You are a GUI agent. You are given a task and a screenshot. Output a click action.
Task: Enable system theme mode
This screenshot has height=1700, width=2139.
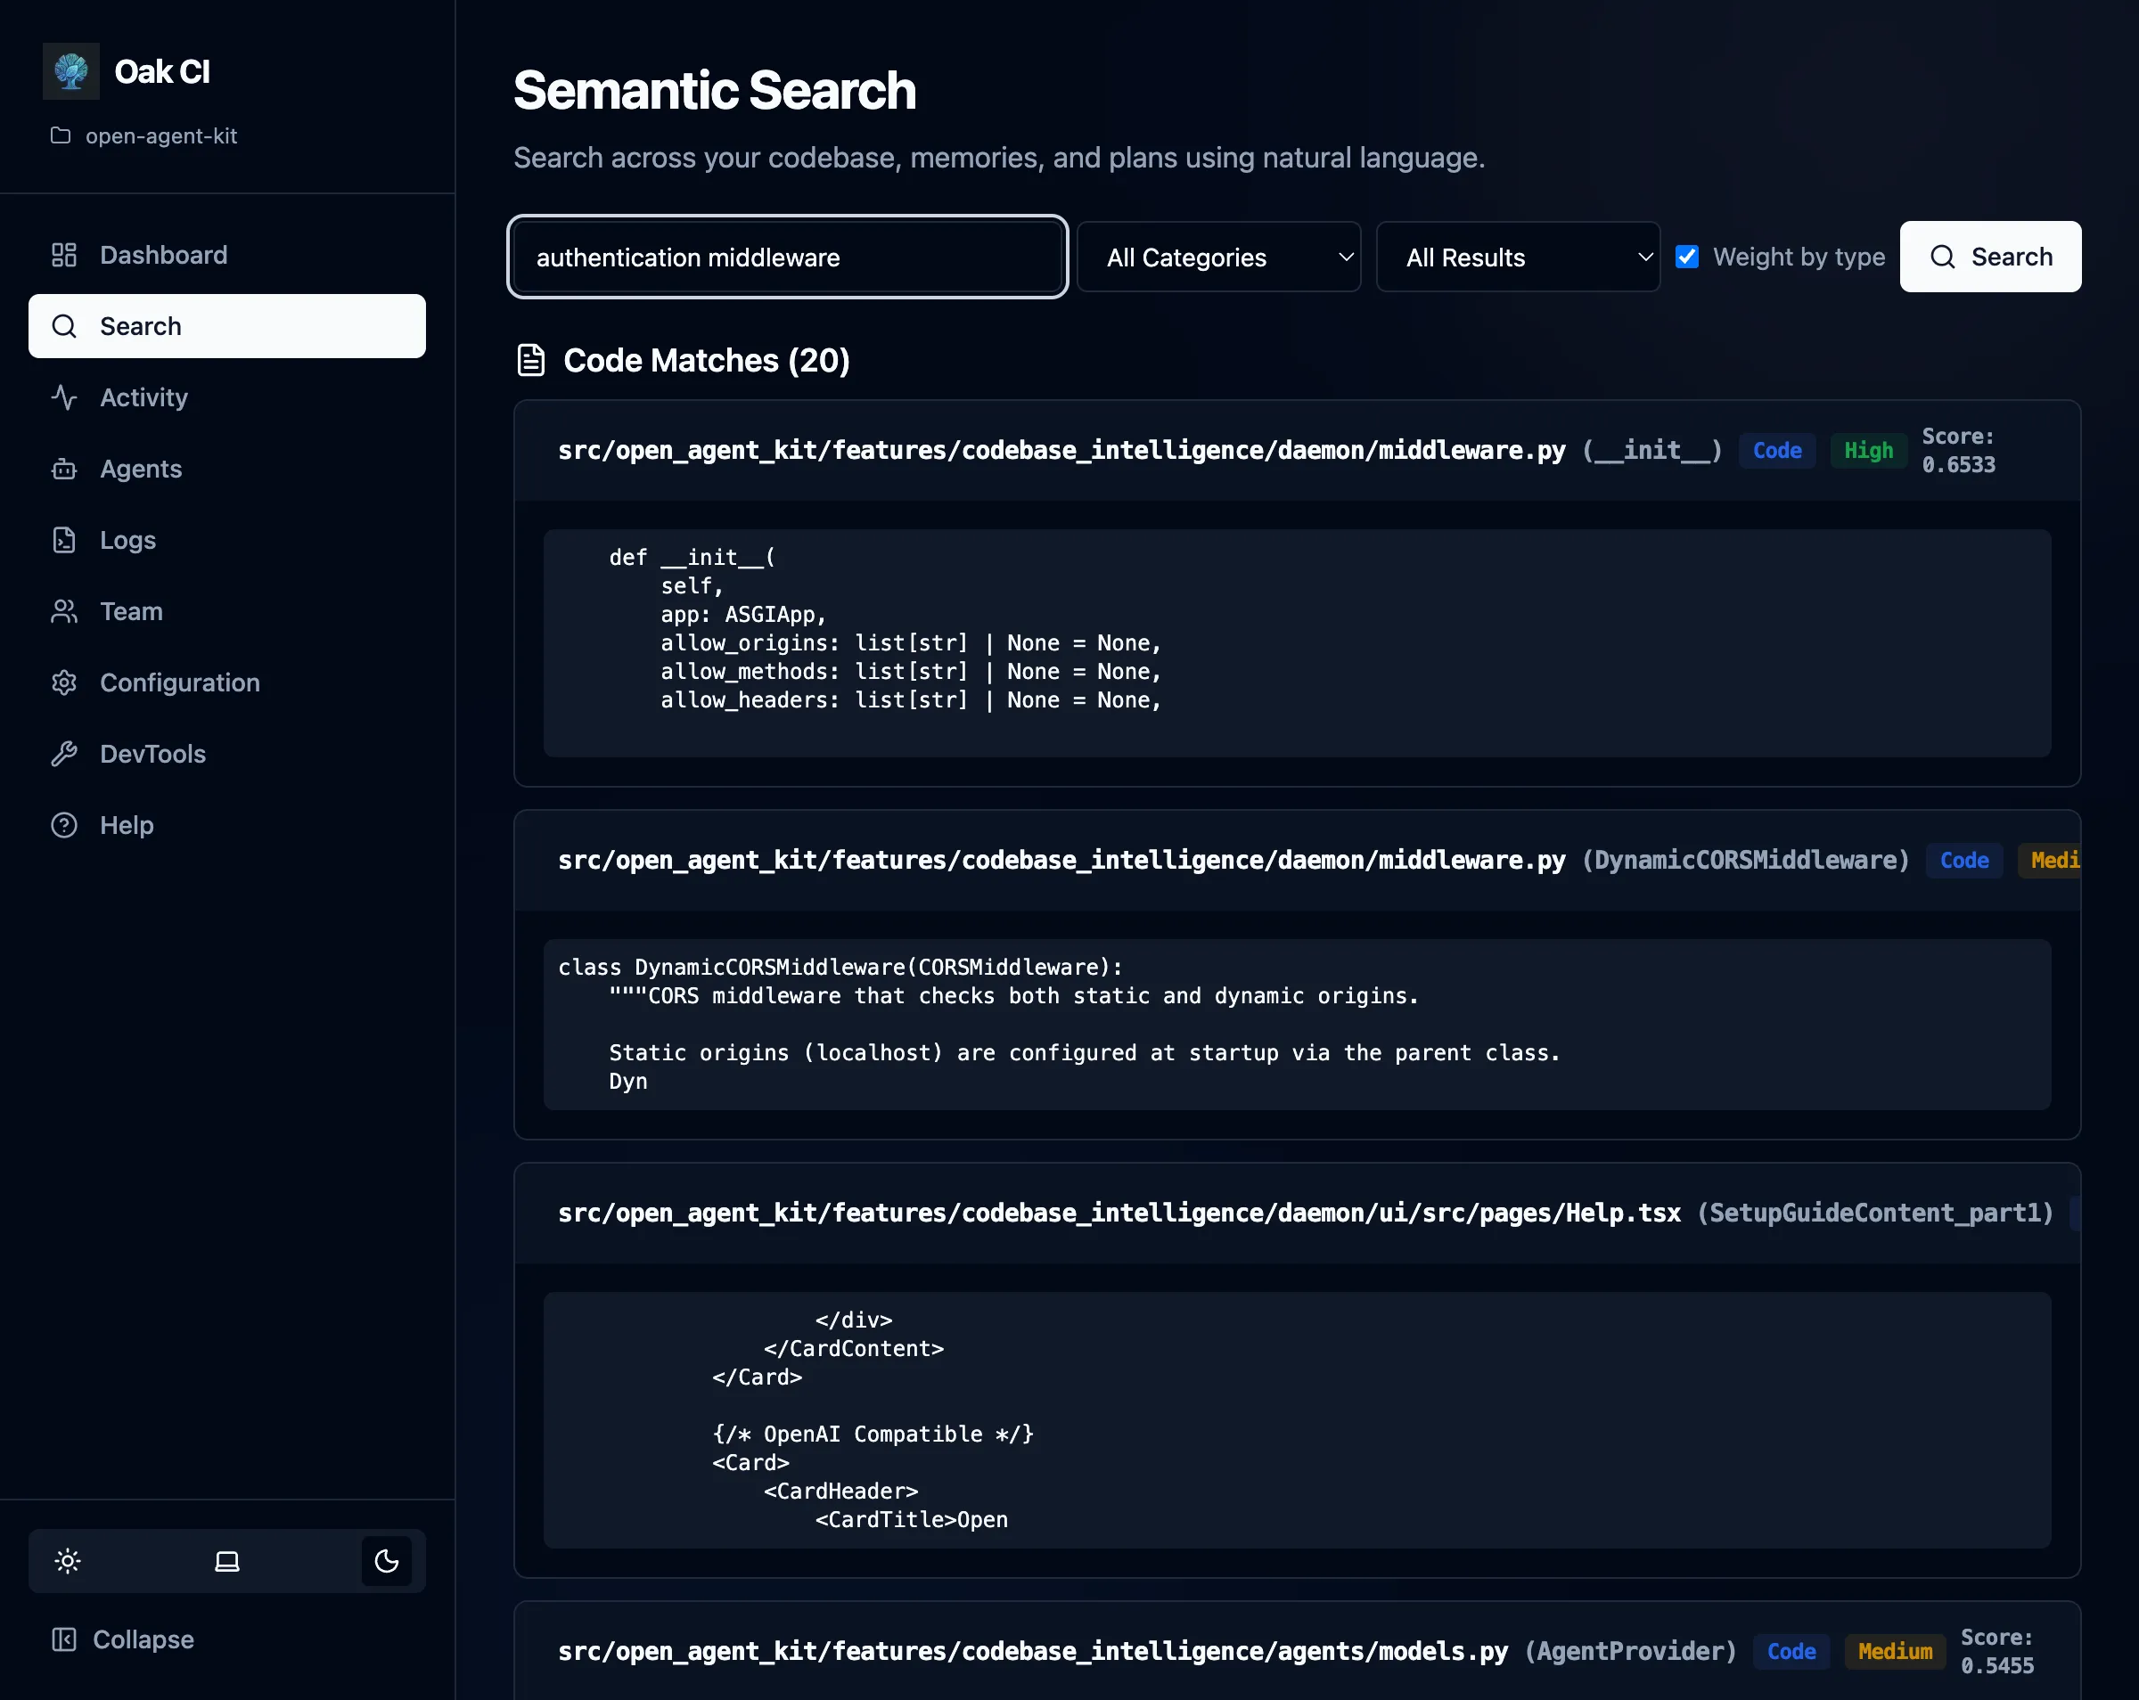[226, 1561]
